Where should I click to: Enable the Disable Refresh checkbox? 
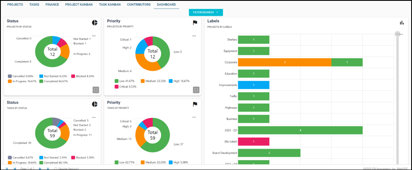[x=56, y=168]
